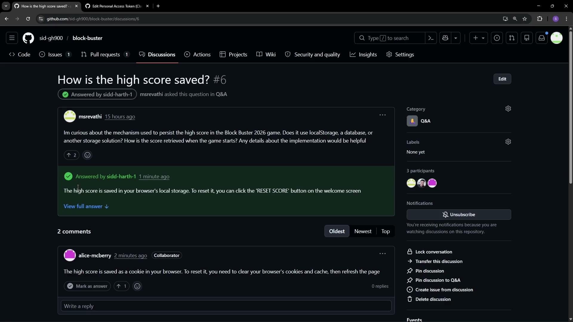
Task: Open msrevathi's post options menu
Action: click(x=383, y=115)
